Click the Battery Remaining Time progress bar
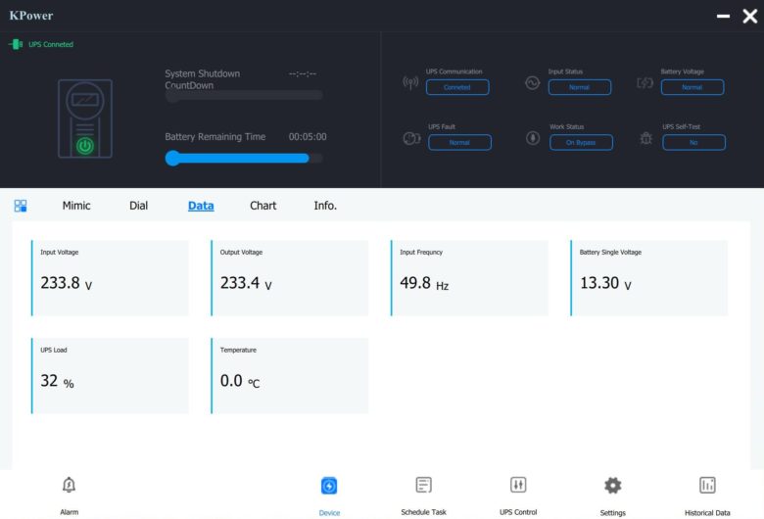Screen dimensions: 764x519 pos(244,158)
